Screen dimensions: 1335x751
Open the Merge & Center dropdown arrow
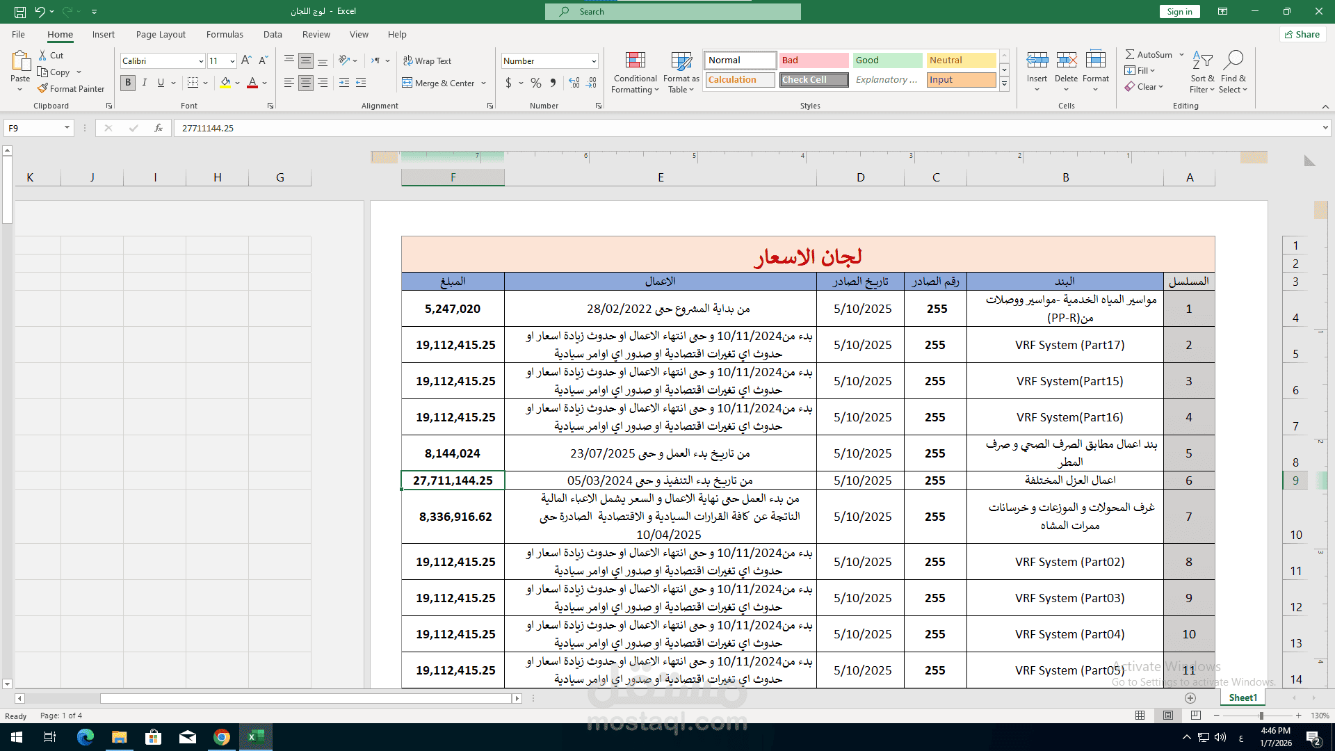[484, 83]
